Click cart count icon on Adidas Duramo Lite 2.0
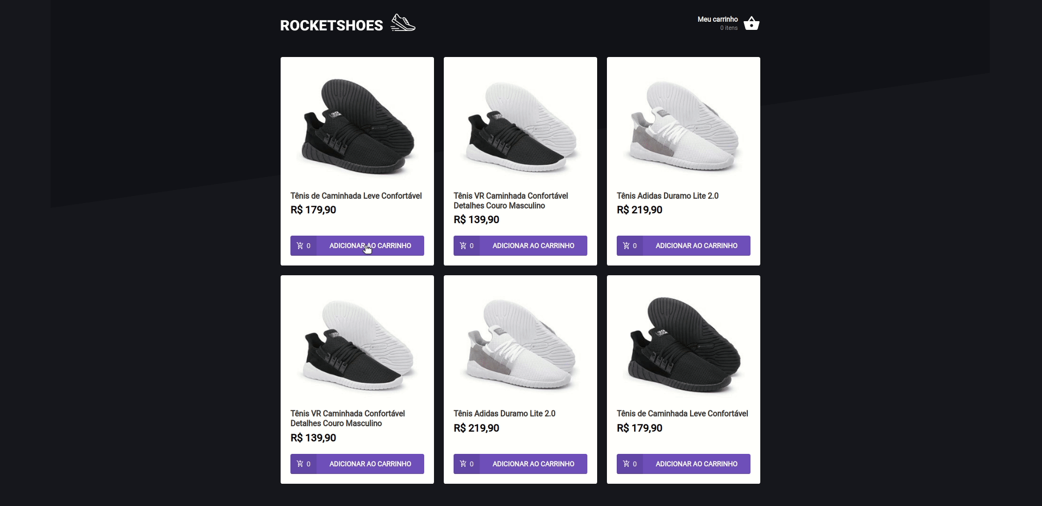Image resolution: width=1042 pixels, height=506 pixels. [630, 245]
